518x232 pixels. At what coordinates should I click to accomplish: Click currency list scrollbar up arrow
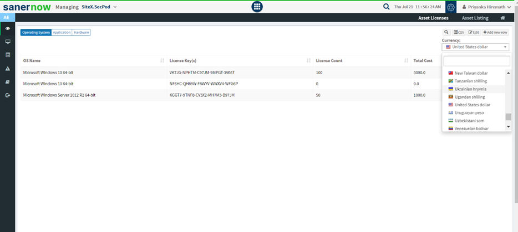[x=509, y=73]
